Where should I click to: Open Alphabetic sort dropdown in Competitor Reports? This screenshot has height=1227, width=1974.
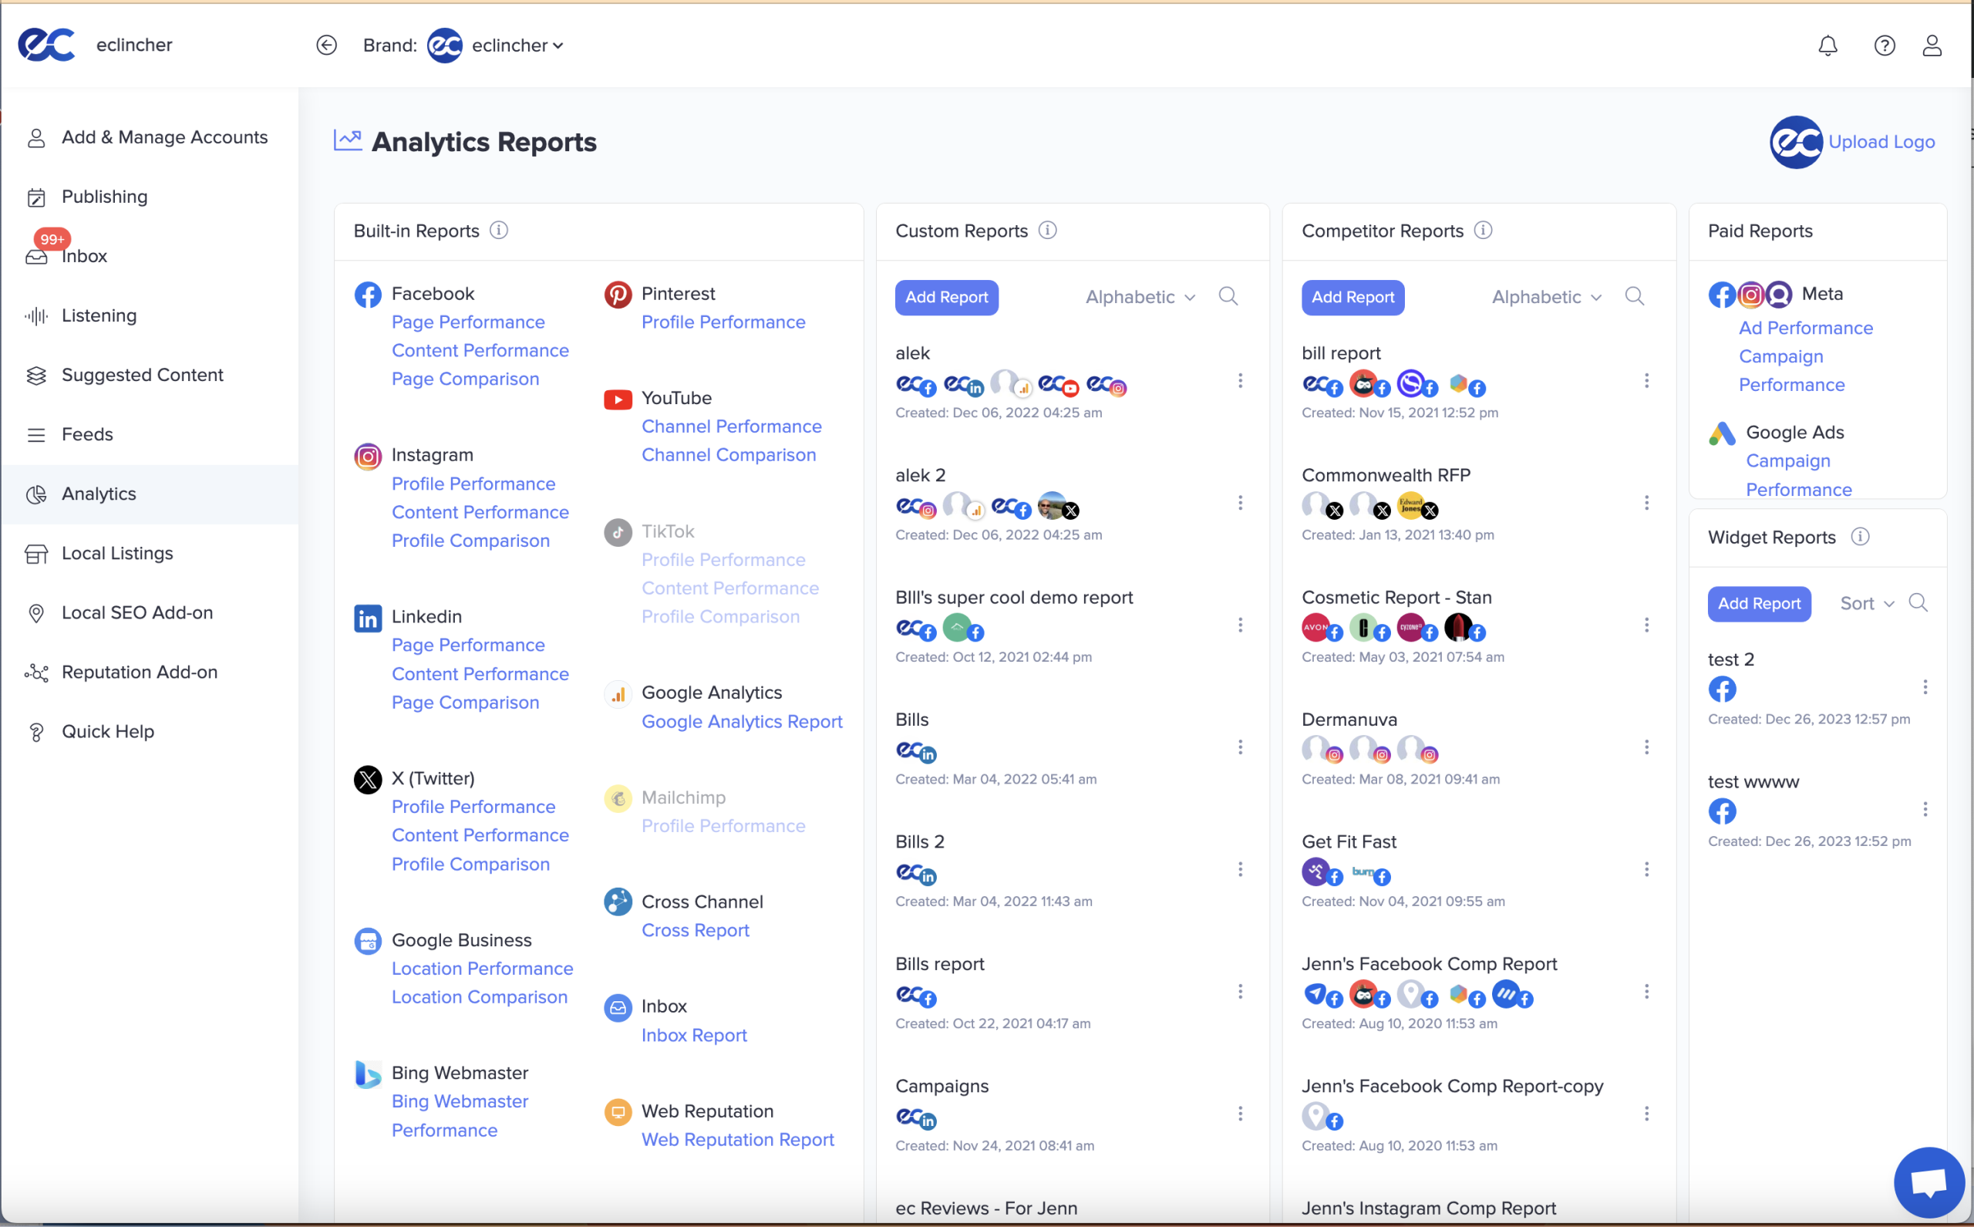(x=1546, y=297)
